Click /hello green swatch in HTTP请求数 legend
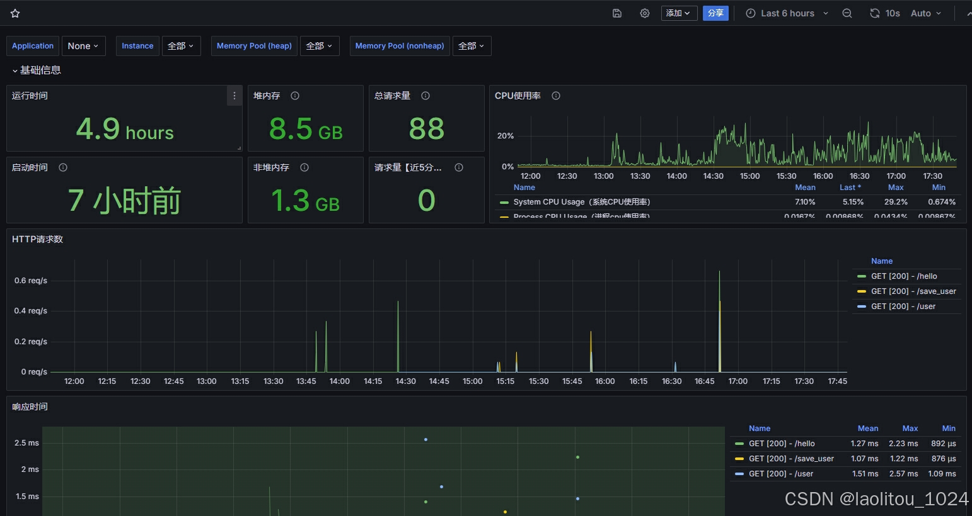 pos(862,276)
